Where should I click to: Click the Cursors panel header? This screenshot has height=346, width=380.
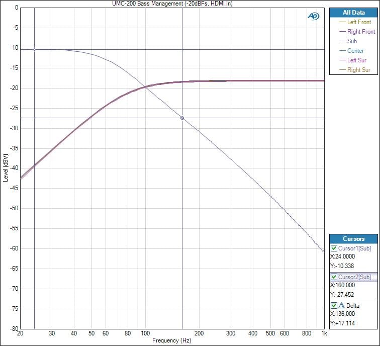pos(354,239)
